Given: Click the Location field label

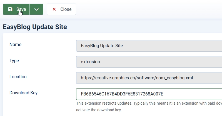Looking at the screenshot, I should click(18, 77).
